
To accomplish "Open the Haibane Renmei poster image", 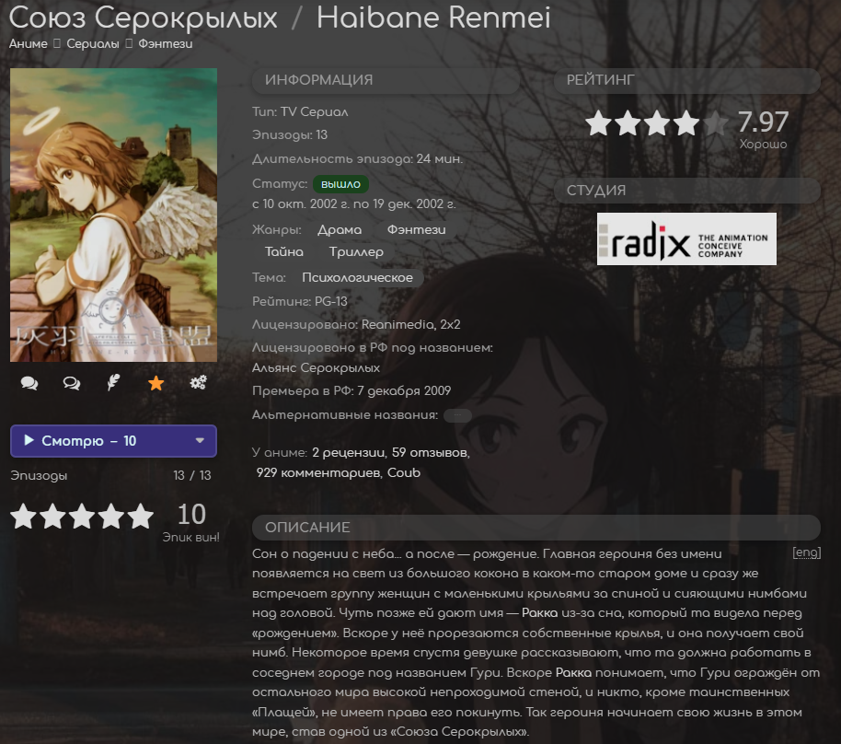I will coord(113,215).
